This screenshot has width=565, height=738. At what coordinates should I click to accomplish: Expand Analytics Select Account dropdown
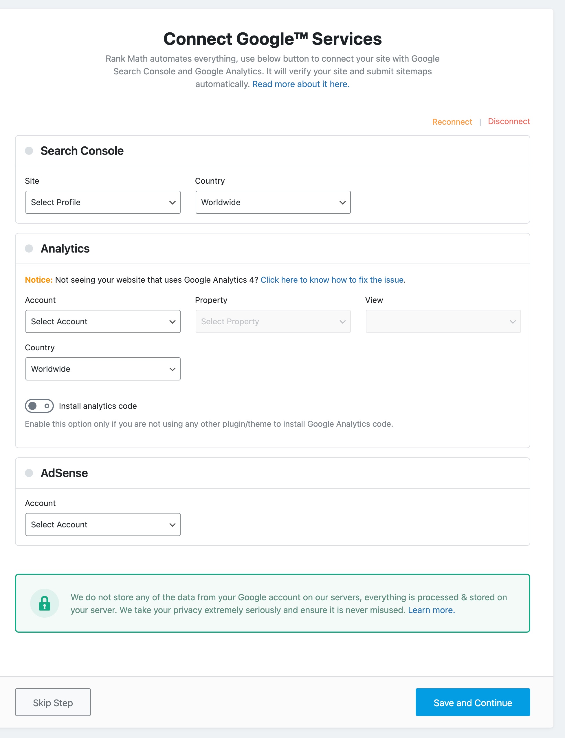coord(103,322)
